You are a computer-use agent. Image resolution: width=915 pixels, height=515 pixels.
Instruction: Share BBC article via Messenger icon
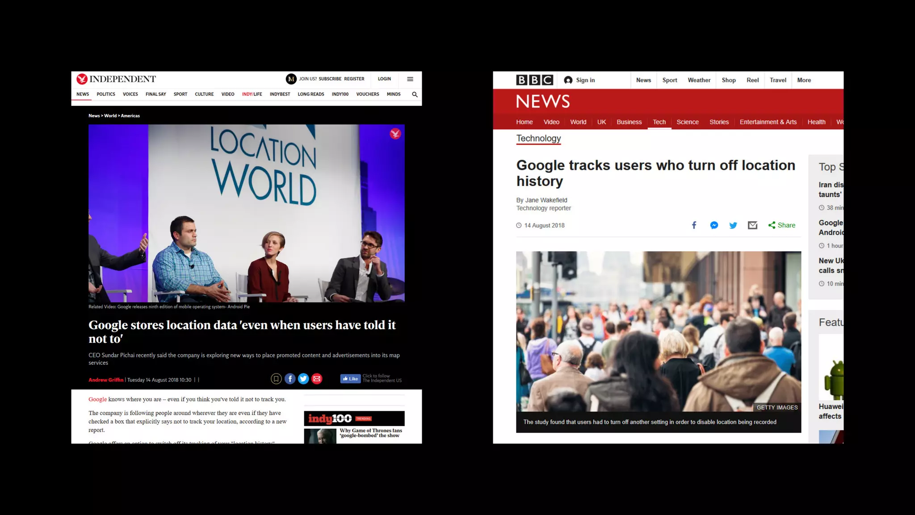tap(714, 225)
